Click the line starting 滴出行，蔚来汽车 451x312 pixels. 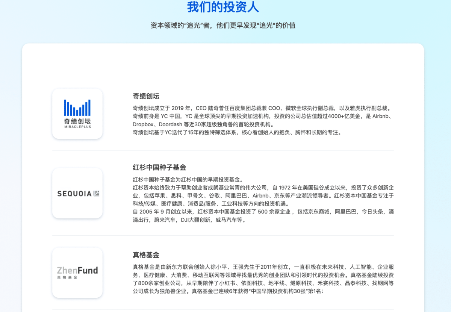[x=190, y=220]
